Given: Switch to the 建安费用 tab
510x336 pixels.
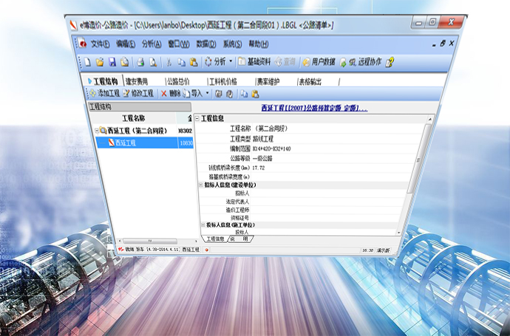Looking at the screenshot, I should click(x=137, y=81).
